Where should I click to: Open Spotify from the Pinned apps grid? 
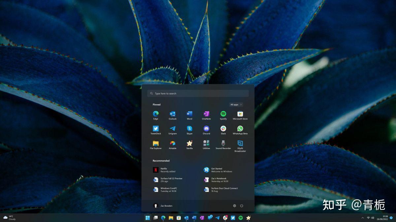pos(223,115)
